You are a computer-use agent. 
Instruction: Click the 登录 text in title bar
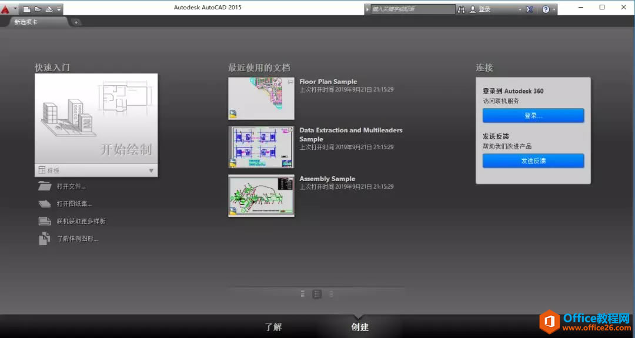click(x=484, y=9)
